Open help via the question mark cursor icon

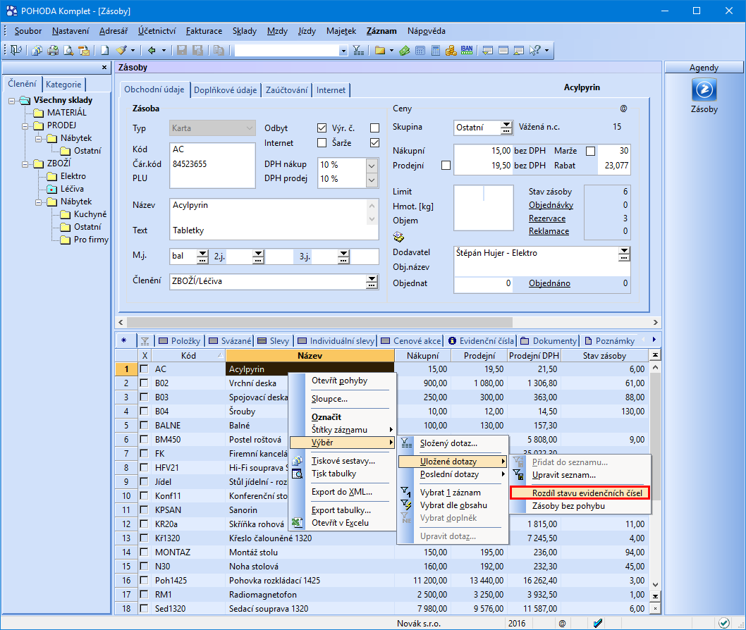pyautogui.click(x=535, y=50)
